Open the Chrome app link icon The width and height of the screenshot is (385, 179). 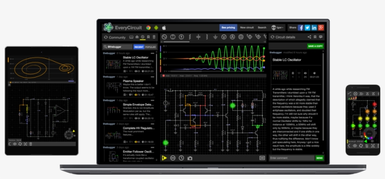point(148,28)
